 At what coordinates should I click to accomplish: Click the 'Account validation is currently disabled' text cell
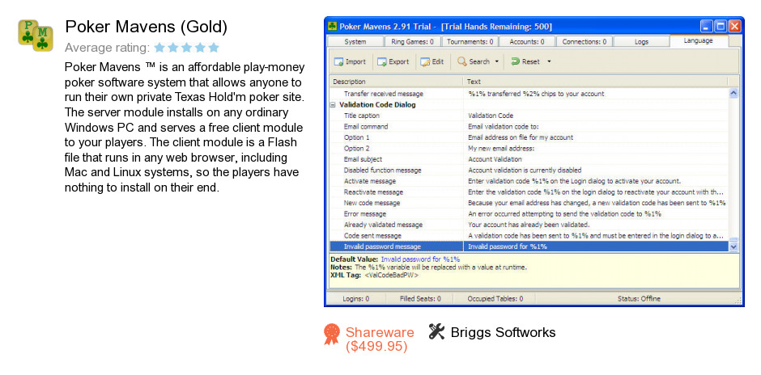click(525, 171)
